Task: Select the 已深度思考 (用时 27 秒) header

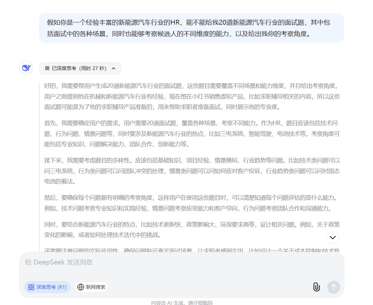Action: (80, 68)
